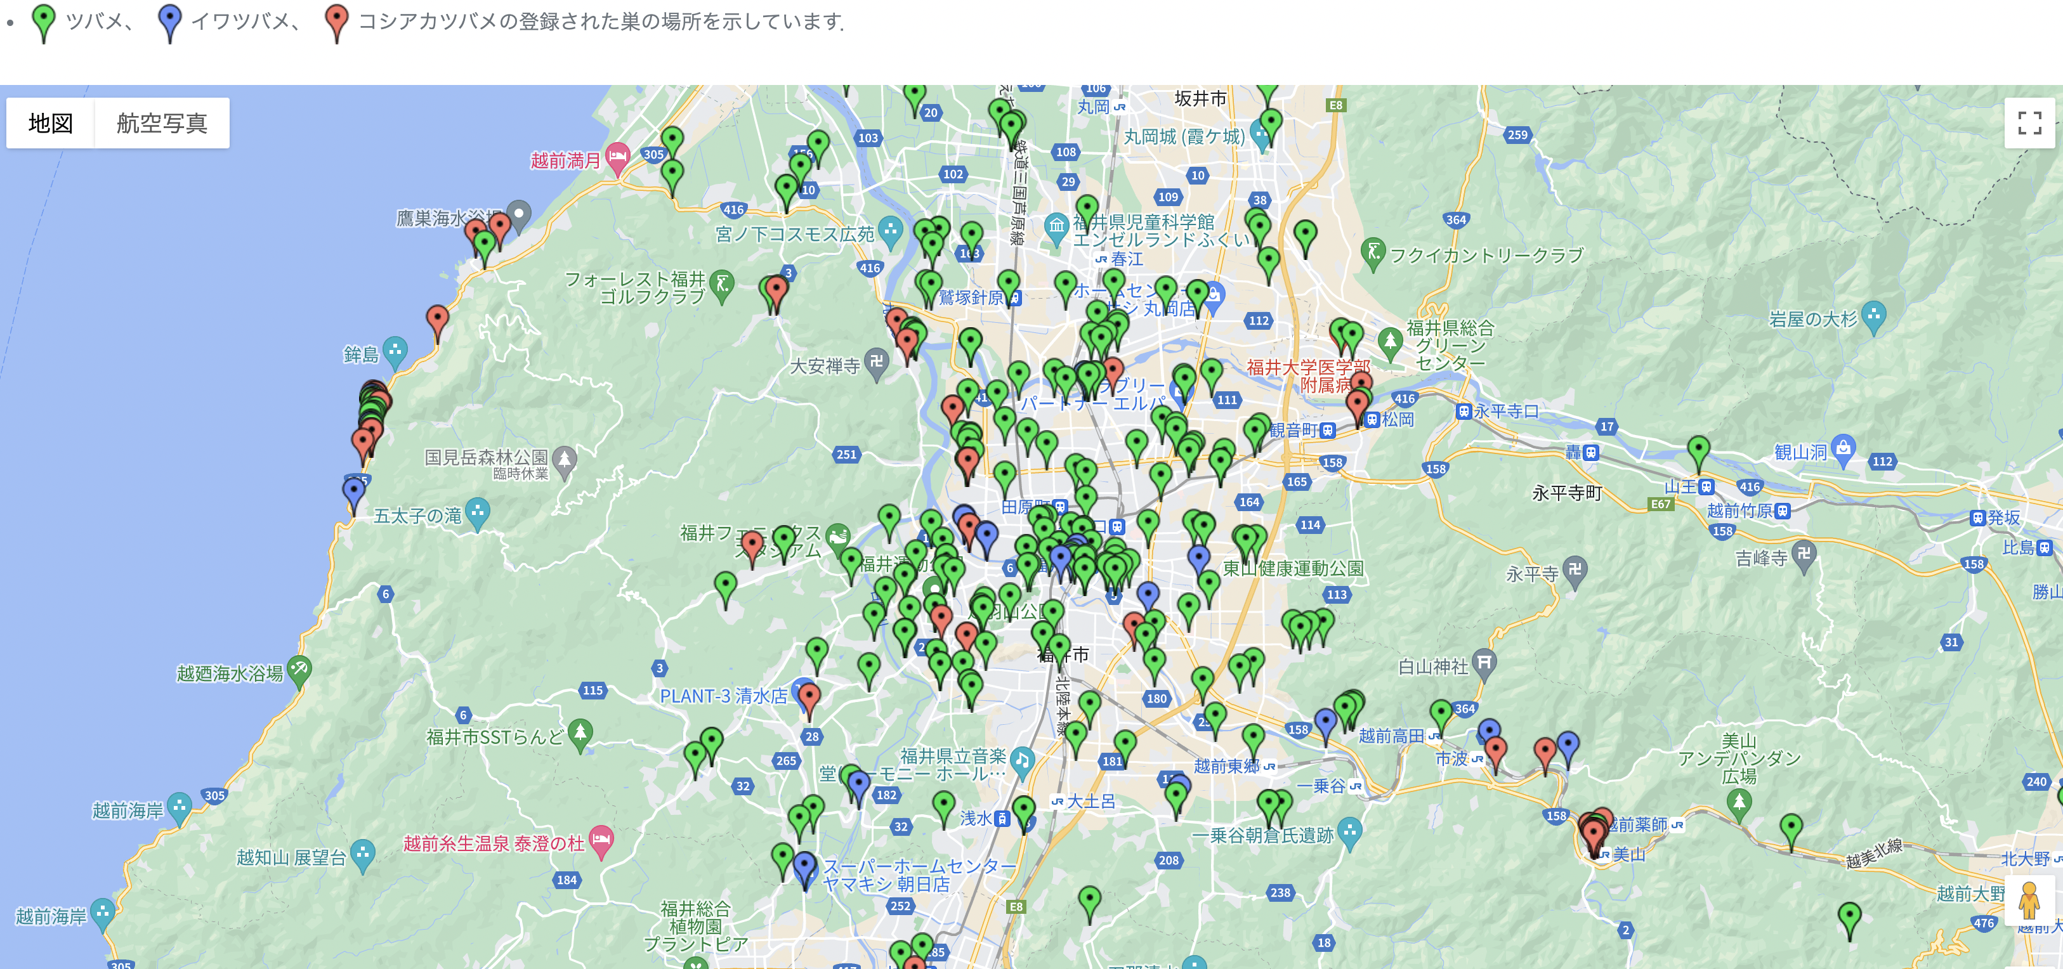Viewport: 2063px width, 969px height.
Task: Open the 越知山 展望台 marker
Action: [x=363, y=855]
